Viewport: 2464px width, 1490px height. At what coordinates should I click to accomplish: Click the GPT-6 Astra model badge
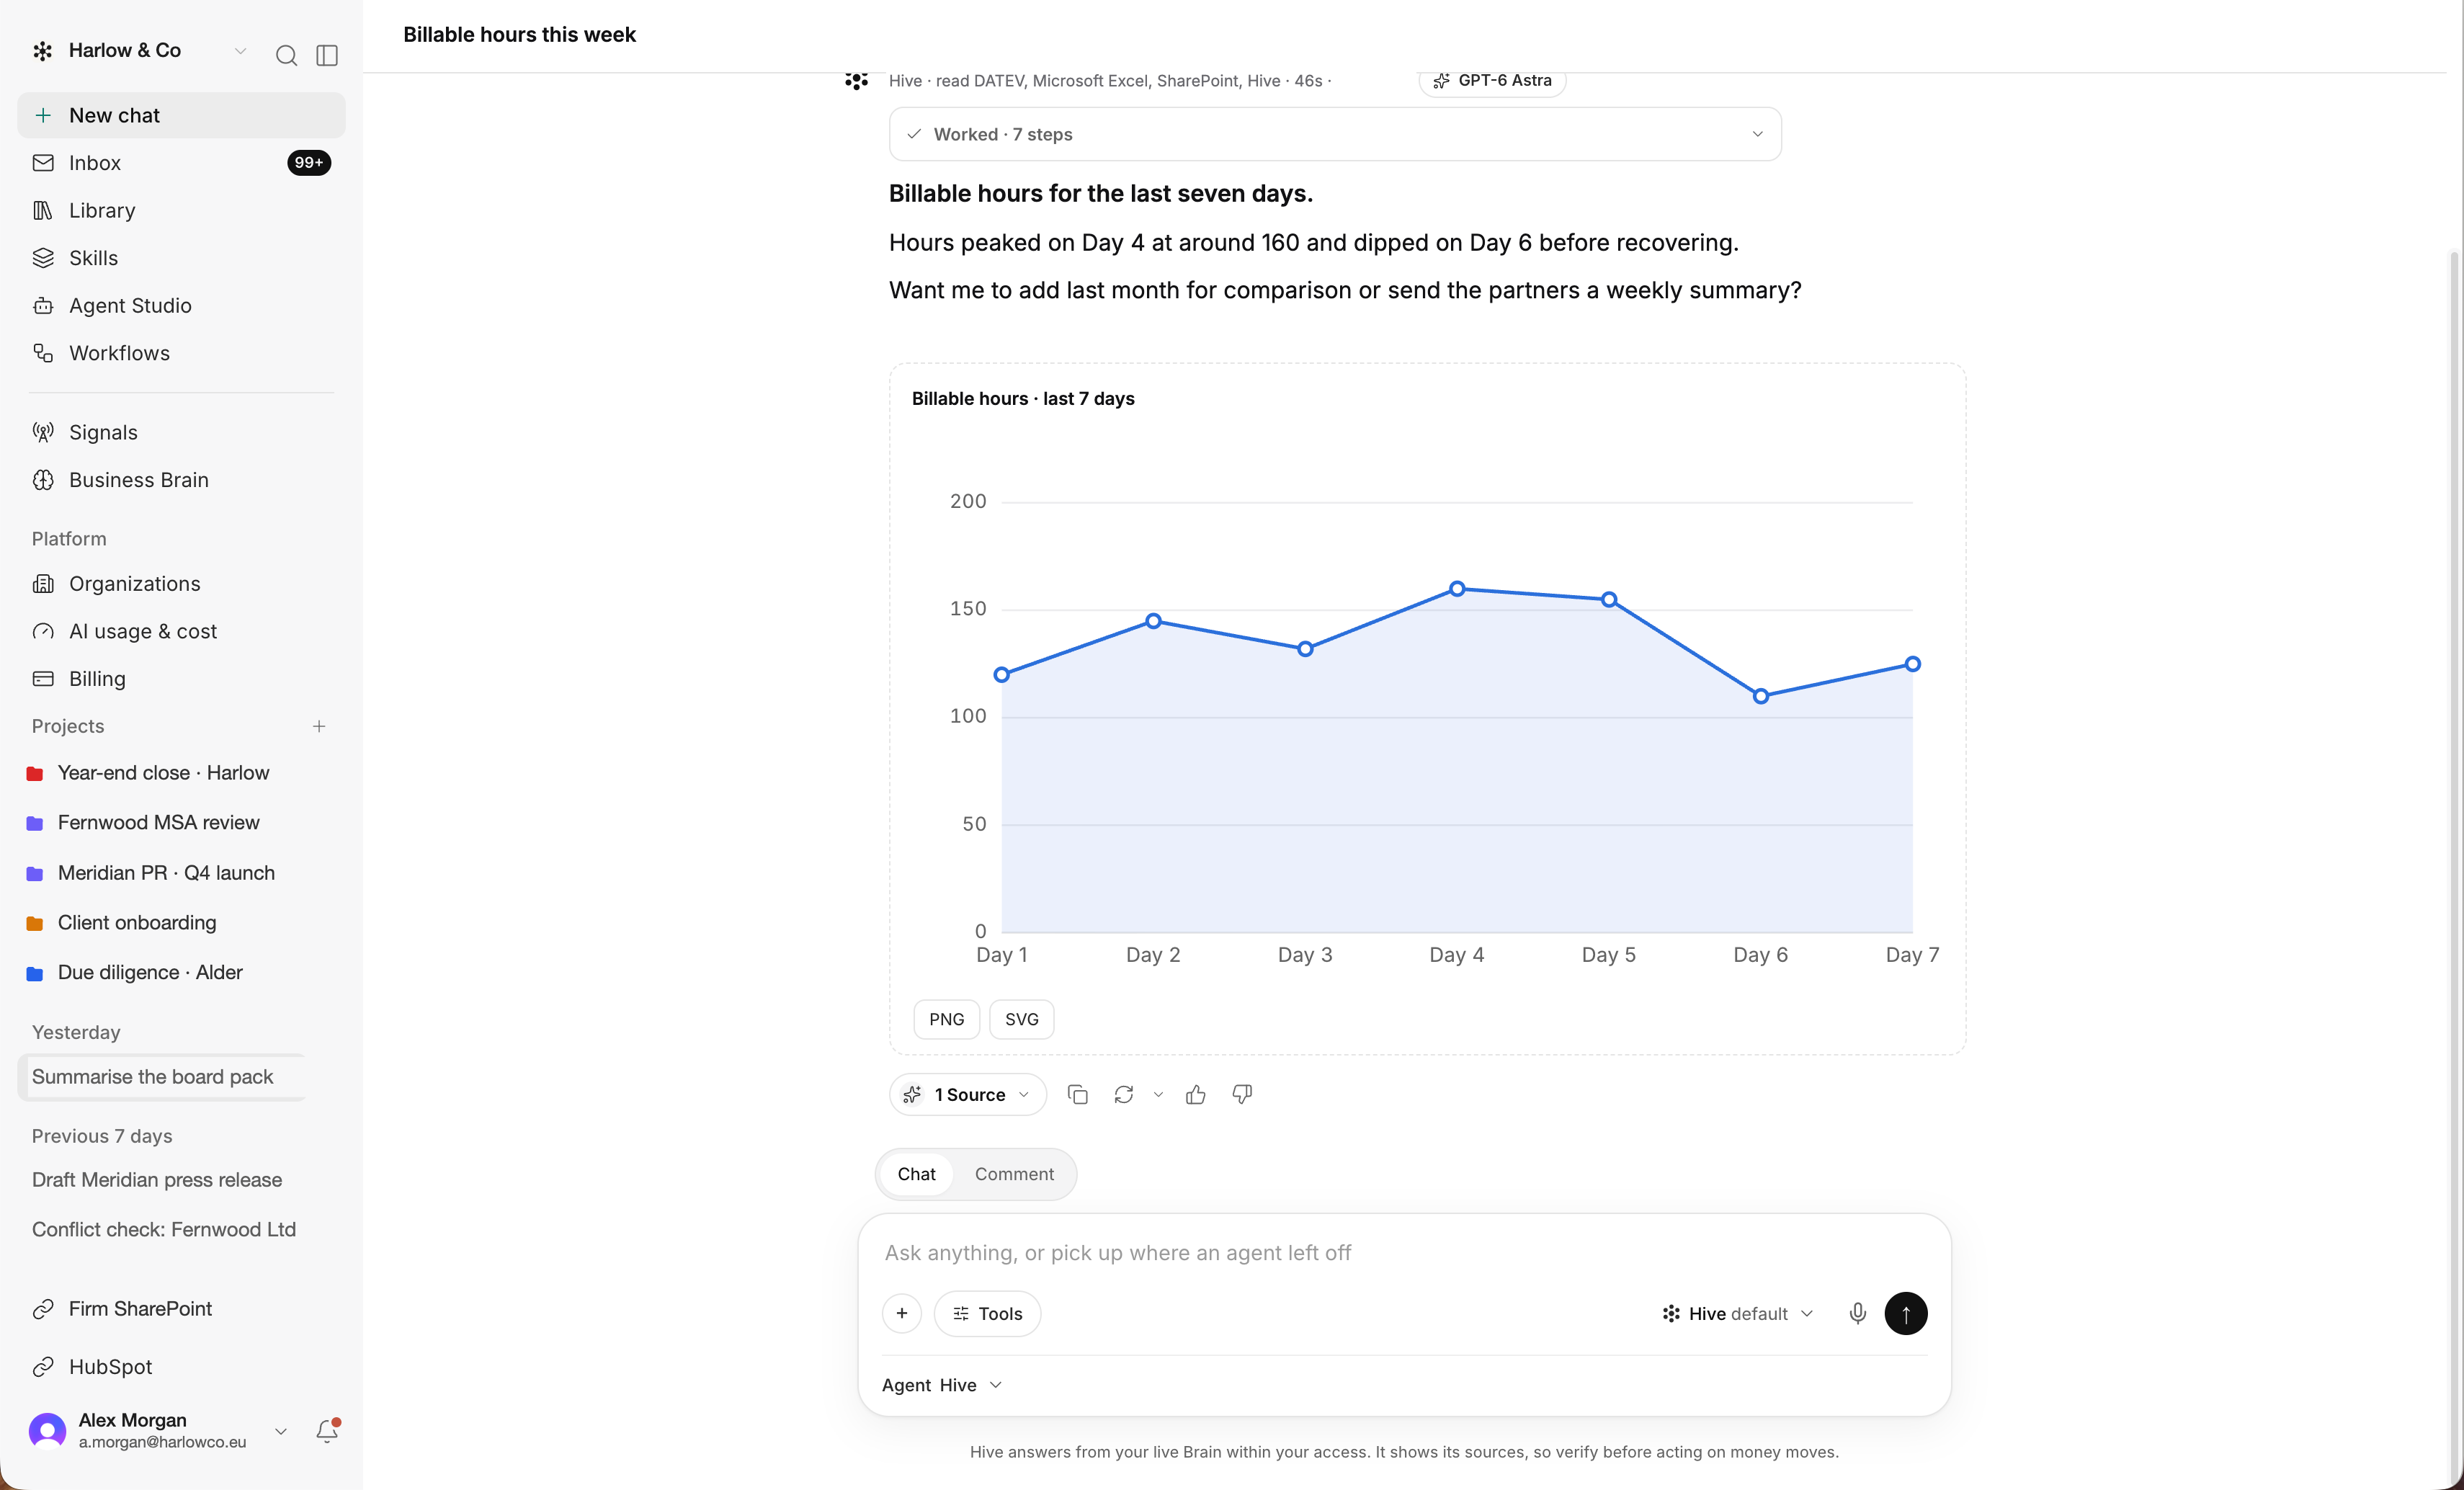(1492, 81)
